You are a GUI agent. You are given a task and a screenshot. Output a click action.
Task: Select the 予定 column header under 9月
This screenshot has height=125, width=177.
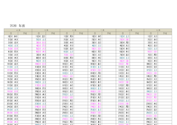pos(165,33)
